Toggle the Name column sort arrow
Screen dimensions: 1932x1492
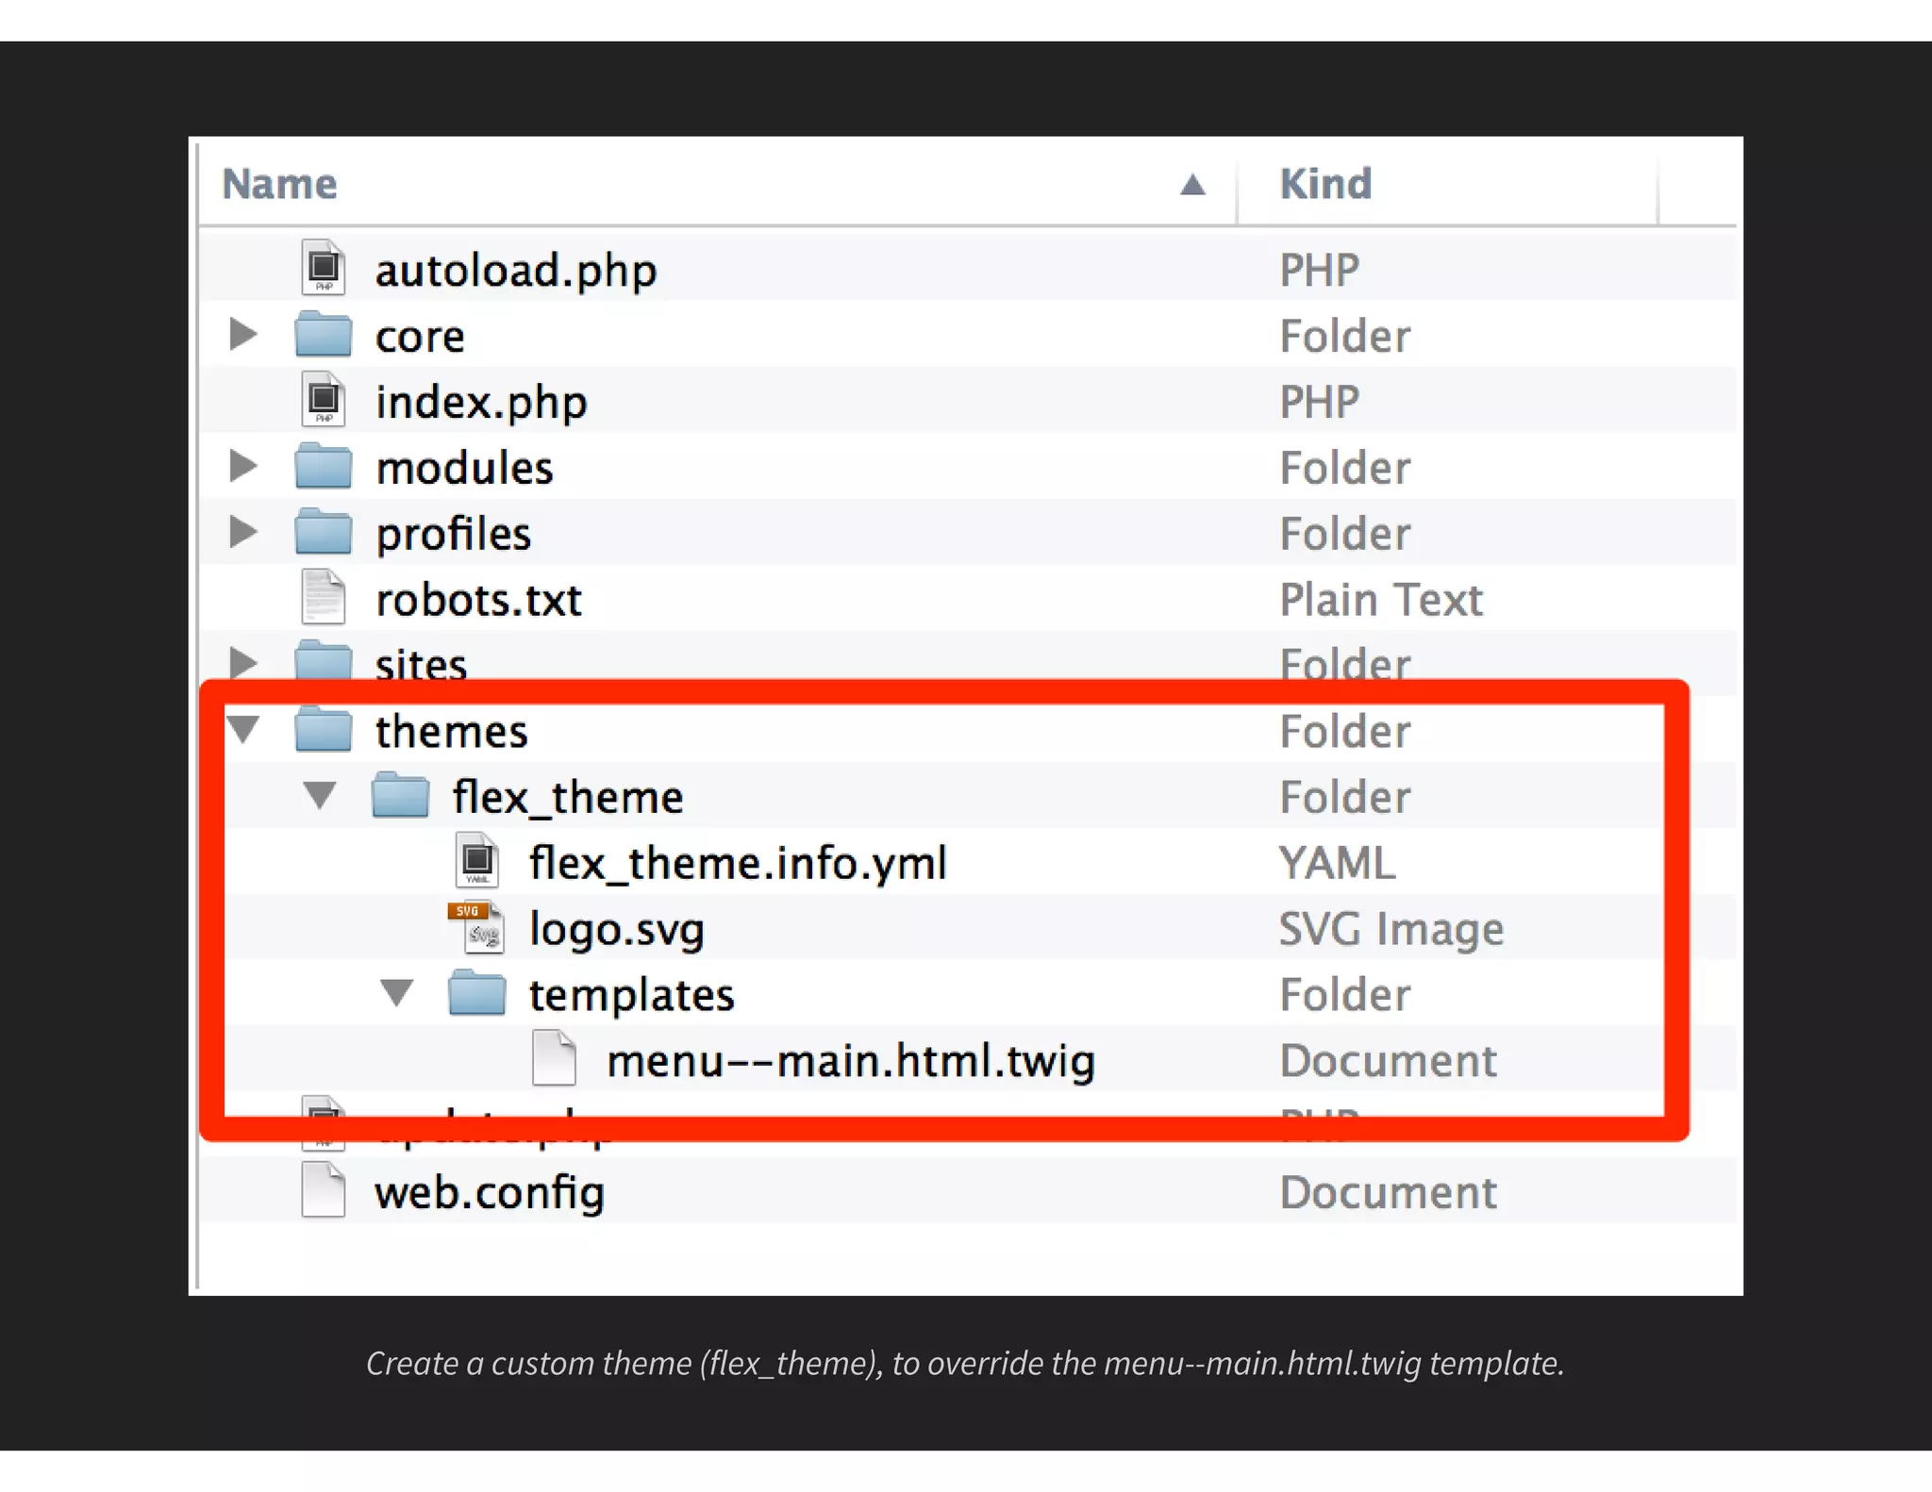1192,185
